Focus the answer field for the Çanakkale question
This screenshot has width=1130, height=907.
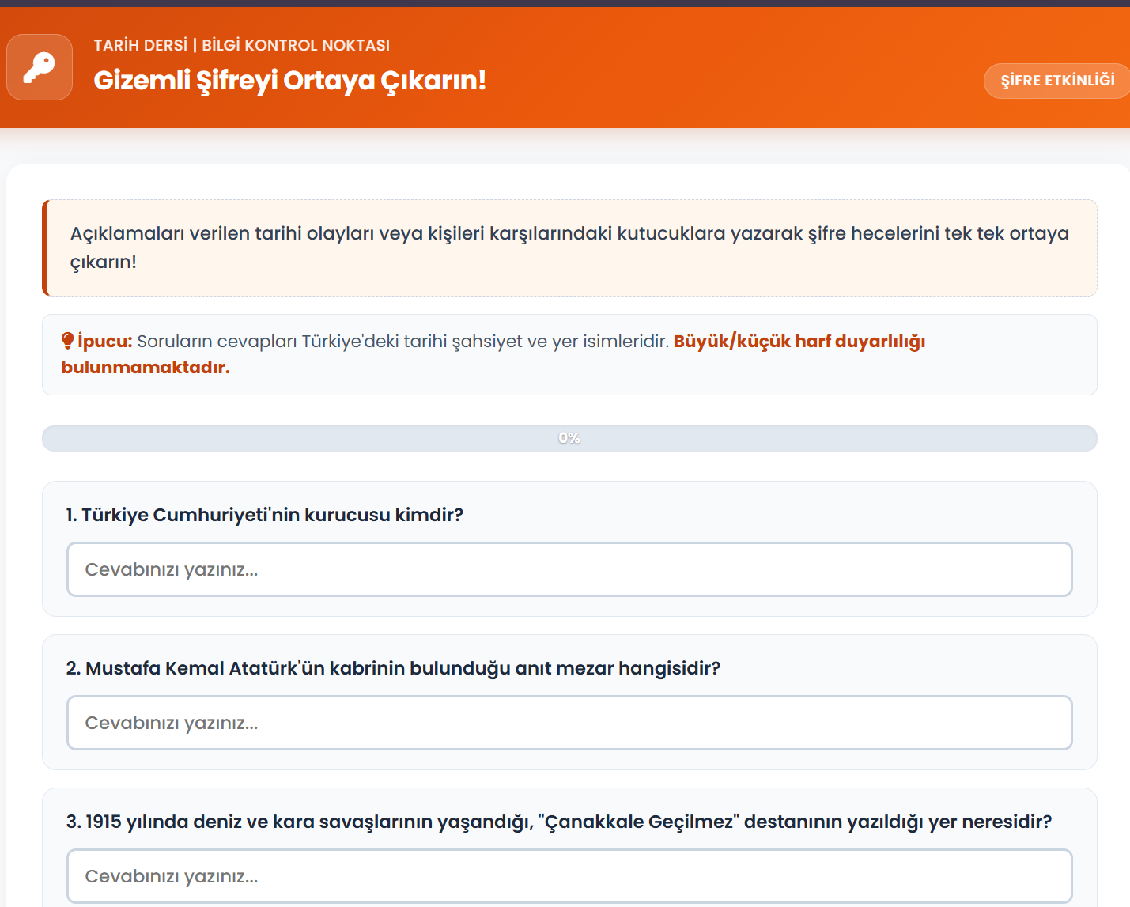pos(569,876)
